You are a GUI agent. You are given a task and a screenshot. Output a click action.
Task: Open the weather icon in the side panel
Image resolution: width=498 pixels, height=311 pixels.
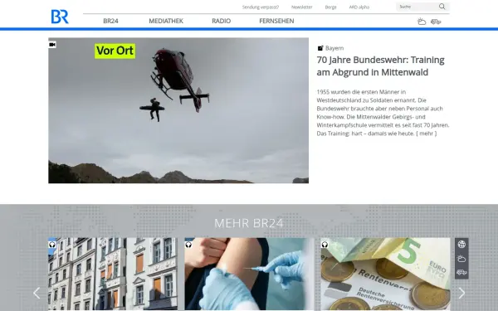[x=461, y=259]
